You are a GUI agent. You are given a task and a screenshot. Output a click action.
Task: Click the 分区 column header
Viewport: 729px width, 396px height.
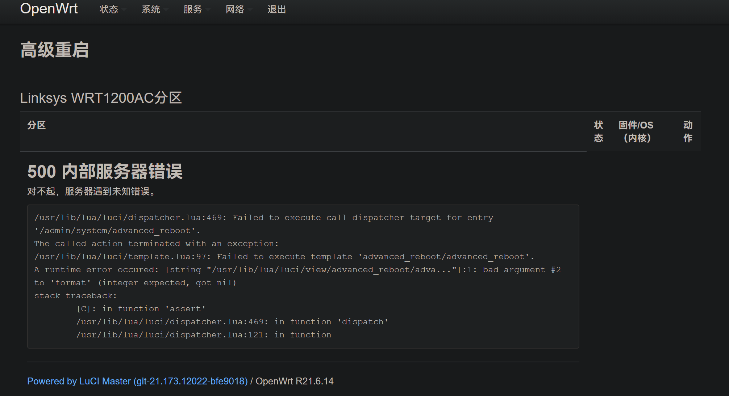tap(36, 125)
